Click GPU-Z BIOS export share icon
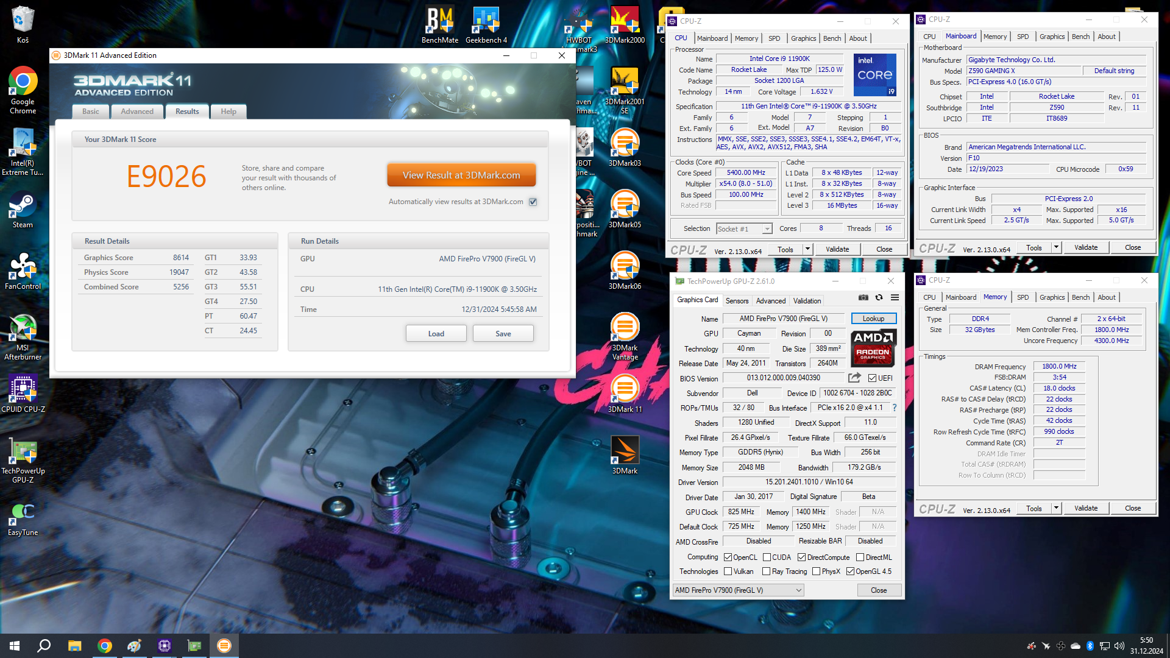1170x658 pixels. click(x=854, y=378)
